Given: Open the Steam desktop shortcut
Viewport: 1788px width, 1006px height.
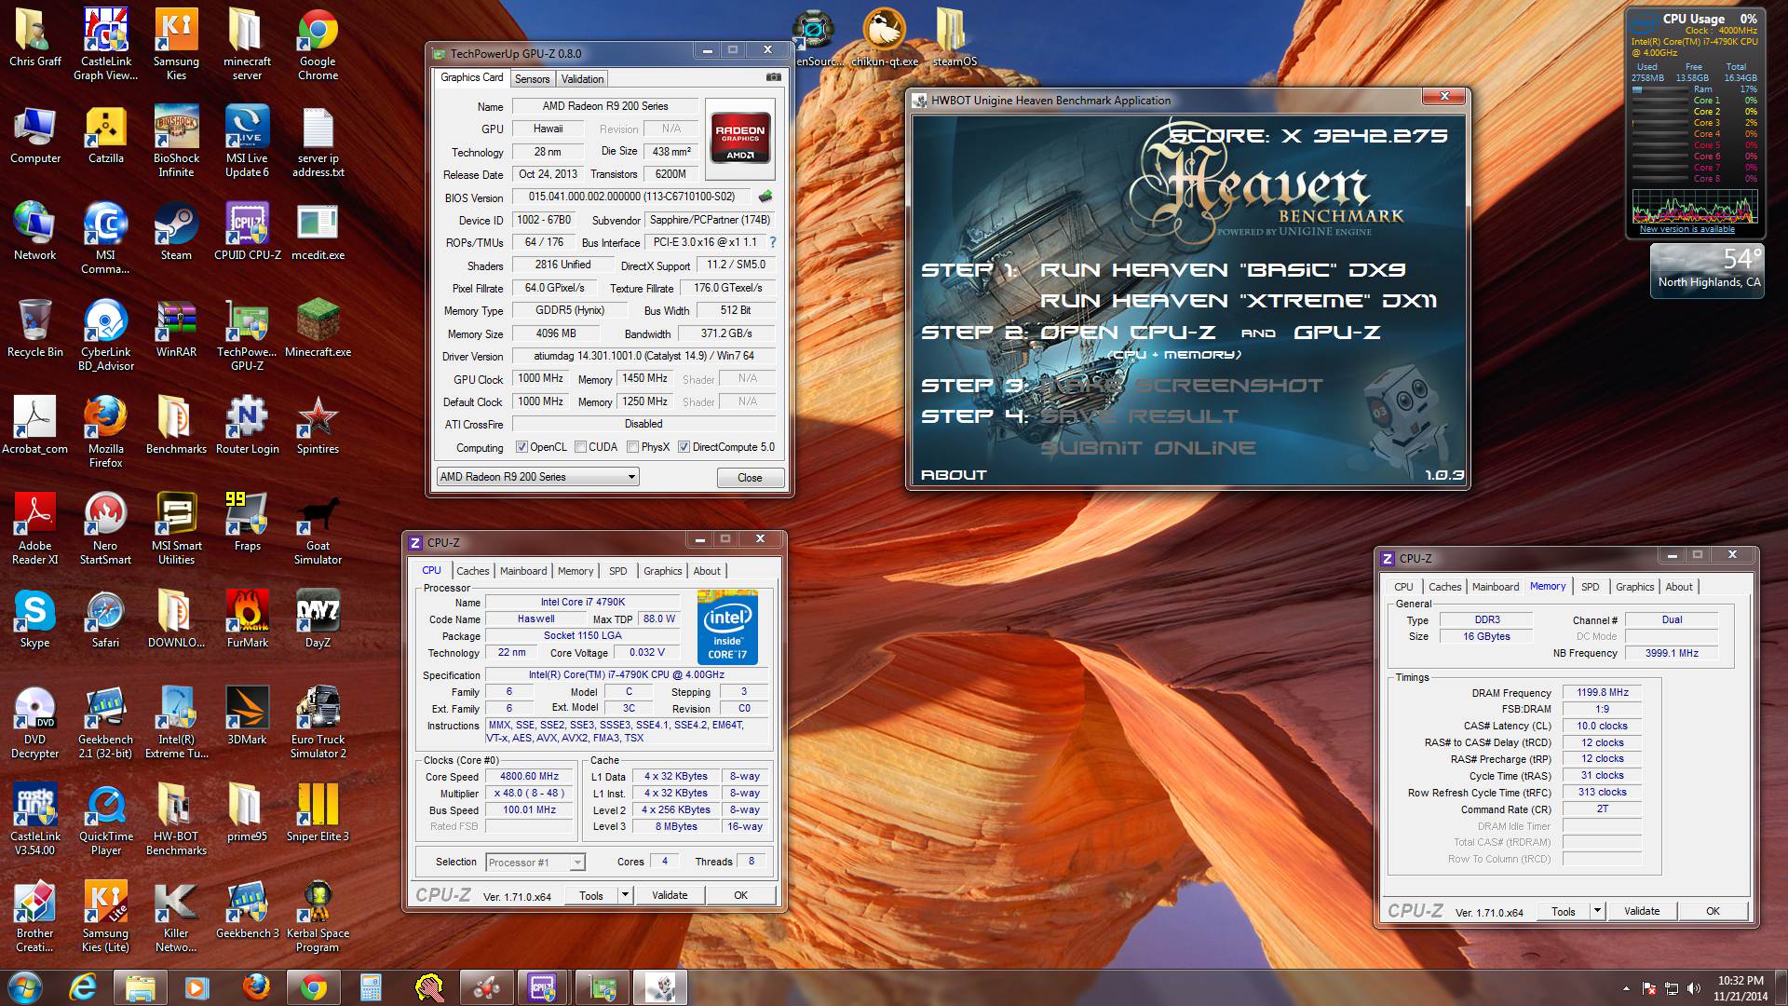Looking at the screenshot, I should click(x=176, y=232).
